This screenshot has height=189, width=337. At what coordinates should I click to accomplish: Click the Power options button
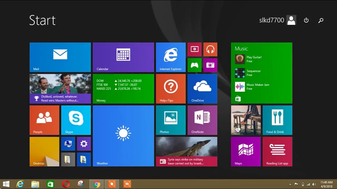[x=306, y=20]
